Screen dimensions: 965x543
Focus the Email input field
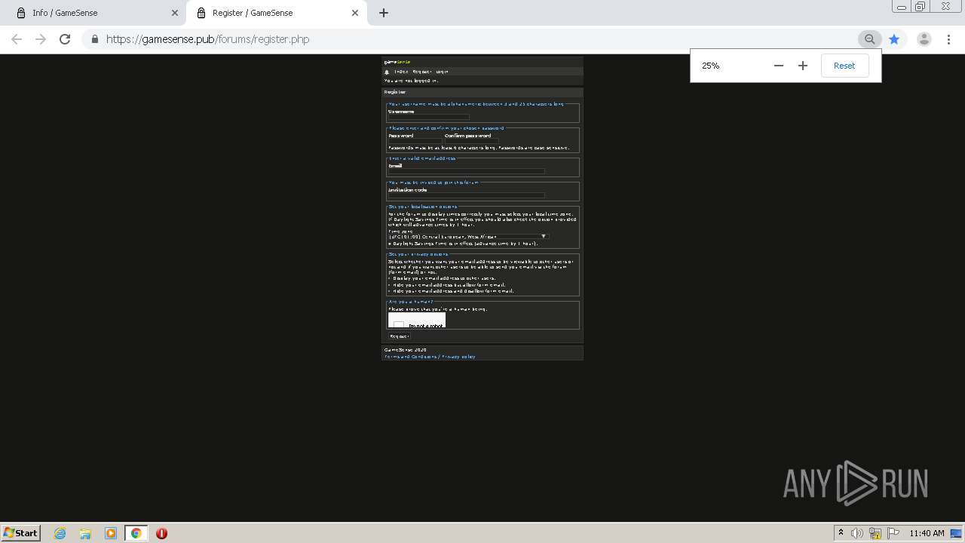click(466, 171)
